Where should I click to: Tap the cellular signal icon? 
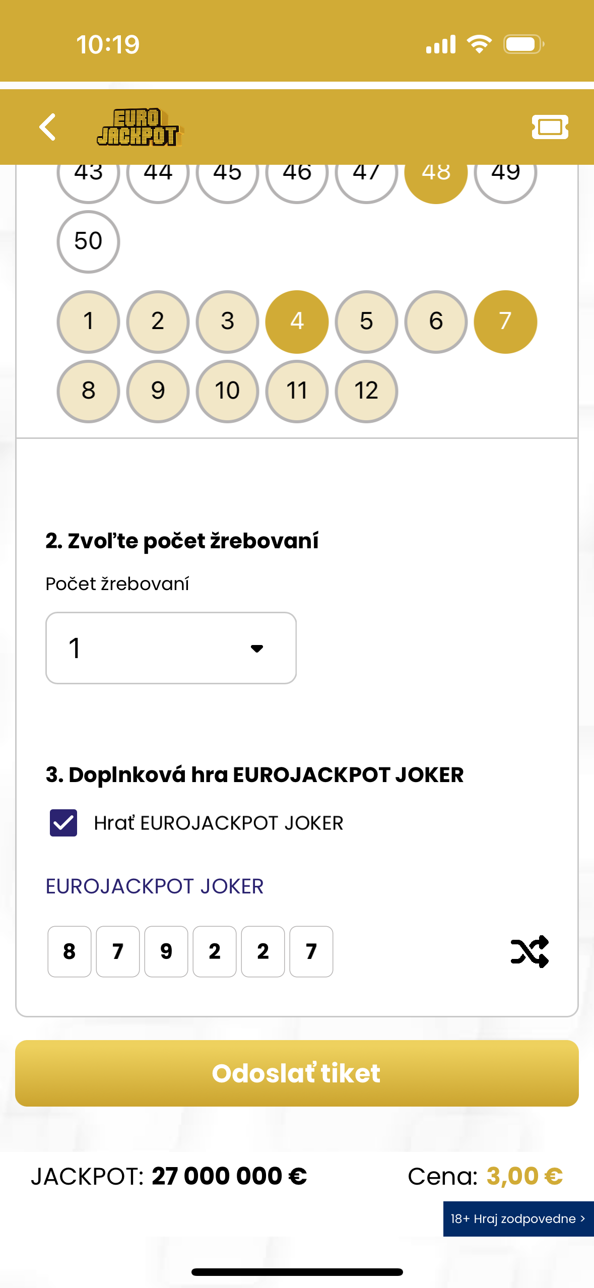tap(439, 43)
